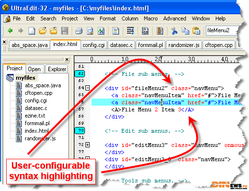Open abs_space.java in project tree
Screen dimensions: 249x191
click(43, 85)
